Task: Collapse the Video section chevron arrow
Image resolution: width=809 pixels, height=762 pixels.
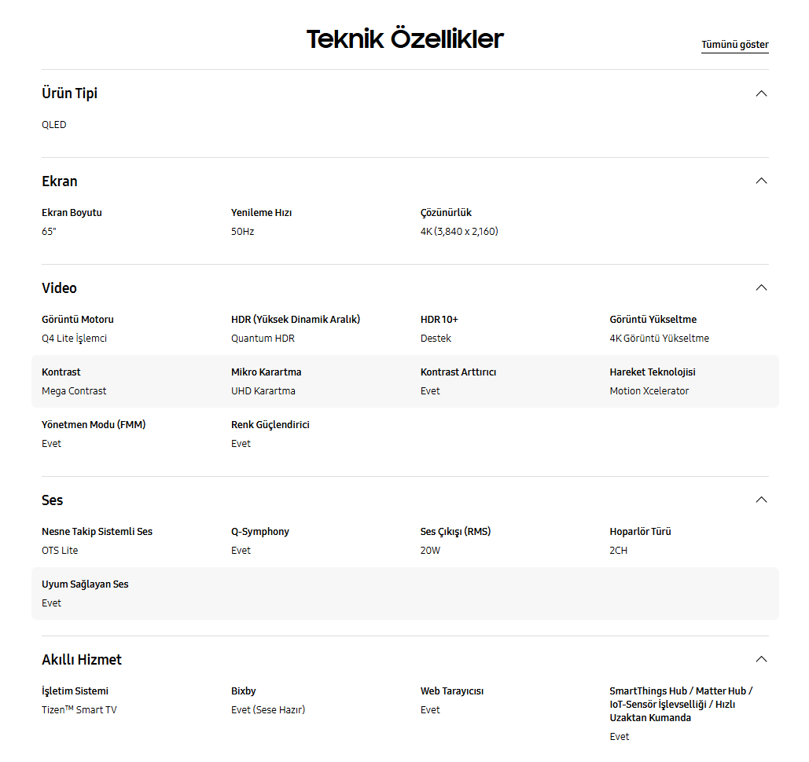Action: click(760, 288)
